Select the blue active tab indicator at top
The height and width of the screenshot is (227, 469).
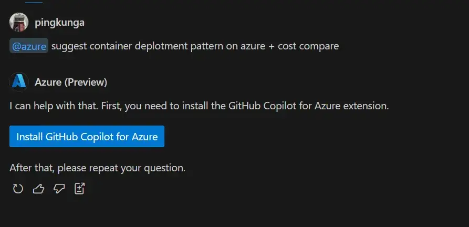[34, 2]
